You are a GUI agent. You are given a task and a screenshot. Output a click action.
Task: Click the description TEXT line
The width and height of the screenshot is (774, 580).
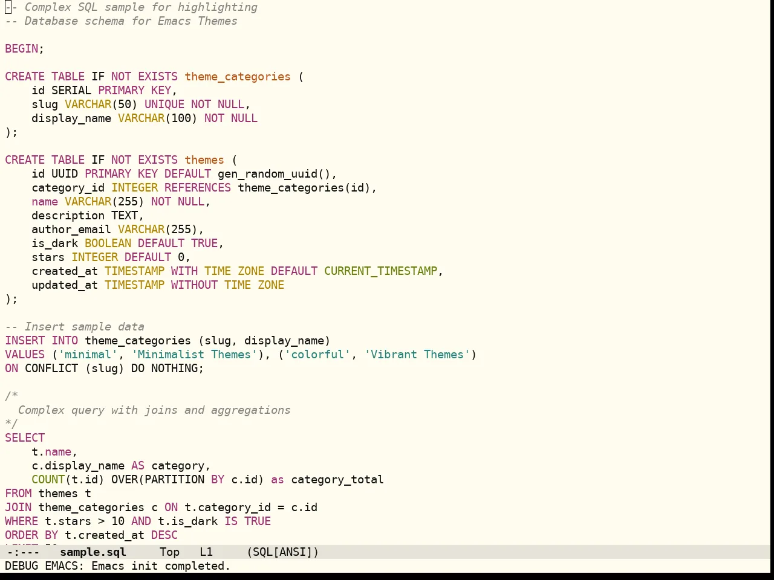click(88, 216)
